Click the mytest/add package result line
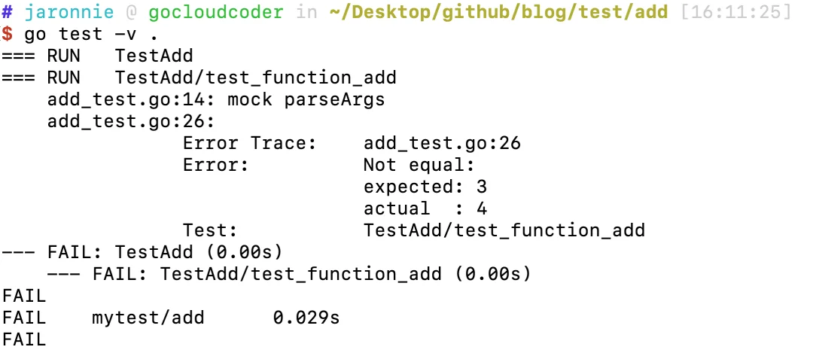813x356 pixels. pos(171,318)
